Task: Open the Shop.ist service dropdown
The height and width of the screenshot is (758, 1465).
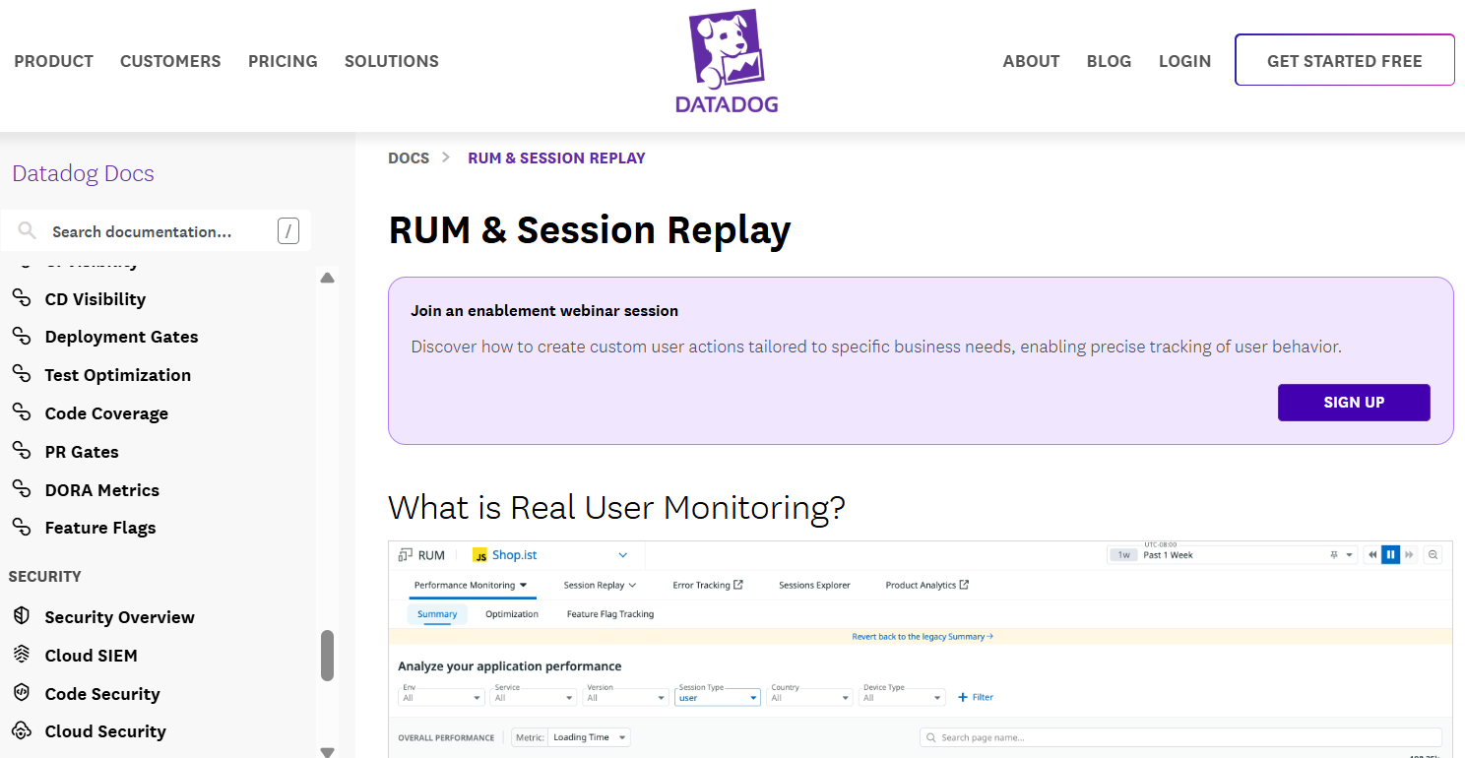Action: pos(621,554)
